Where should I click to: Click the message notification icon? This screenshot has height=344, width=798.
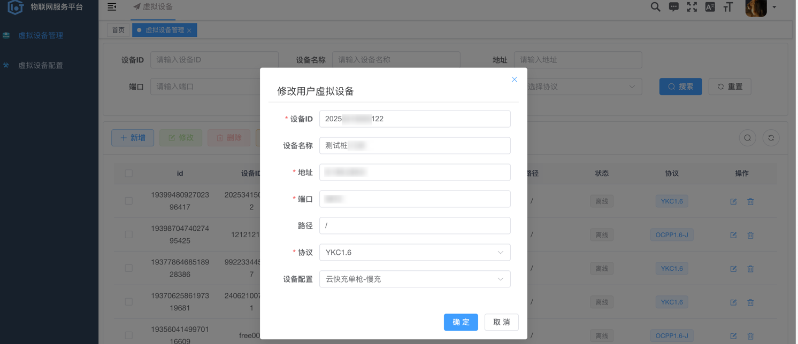click(673, 7)
